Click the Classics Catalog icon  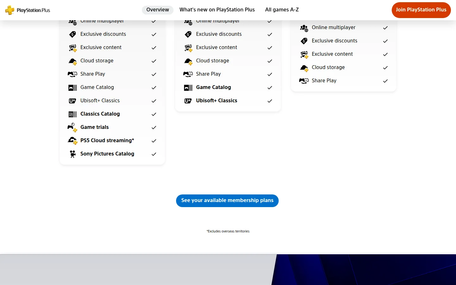(73, 114)
